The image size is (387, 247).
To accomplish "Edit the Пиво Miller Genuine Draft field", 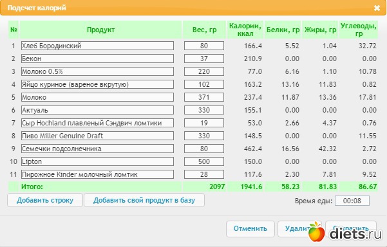I will pos(97,136).
